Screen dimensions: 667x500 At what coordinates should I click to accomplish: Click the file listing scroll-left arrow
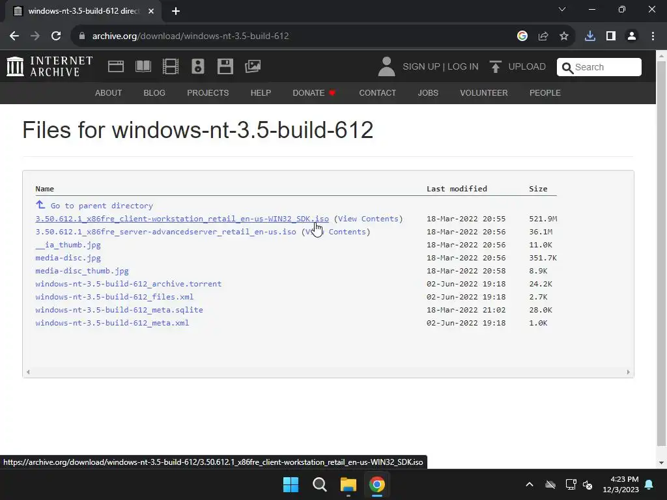tap(28, 372)
